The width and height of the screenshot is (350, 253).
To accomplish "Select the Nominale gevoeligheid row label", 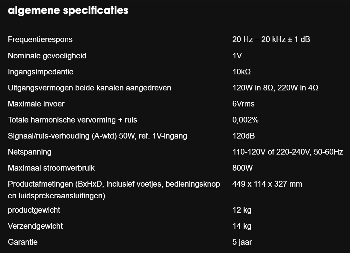I will point(47,56).
